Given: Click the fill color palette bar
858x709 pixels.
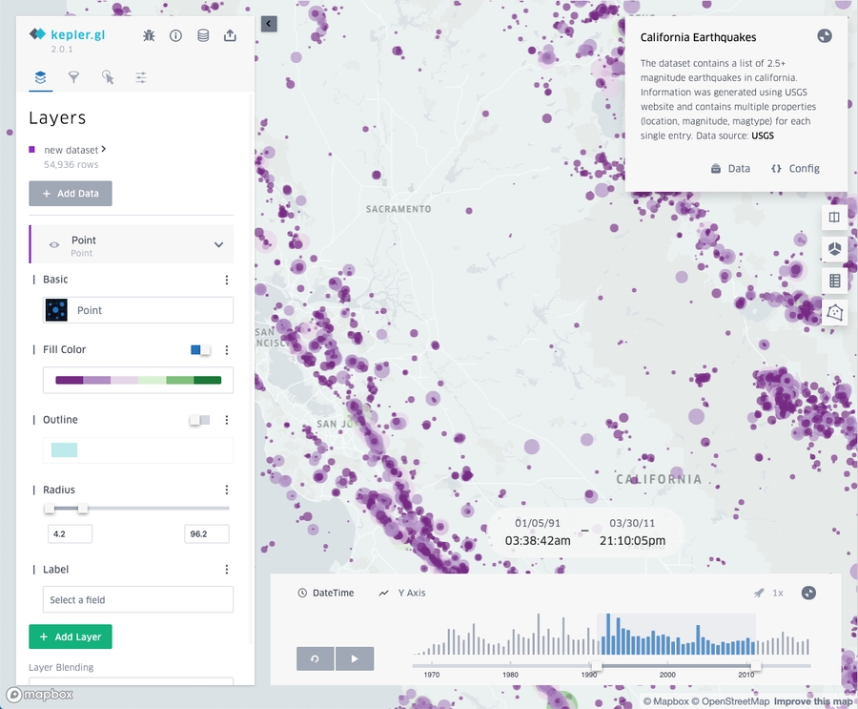Looking at the screenshot, I should [138, 381].
